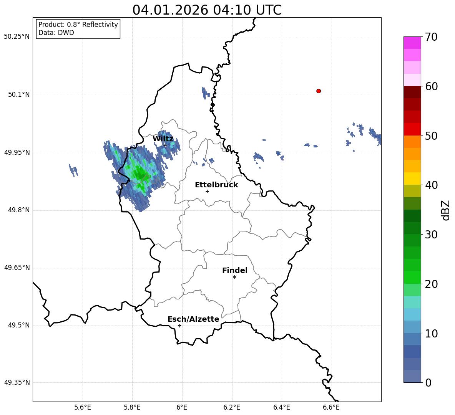Click the bright red colorbar segment above 50
Image resolution: width=455 pixels, height=415 pixels.
tap(412, 129)
